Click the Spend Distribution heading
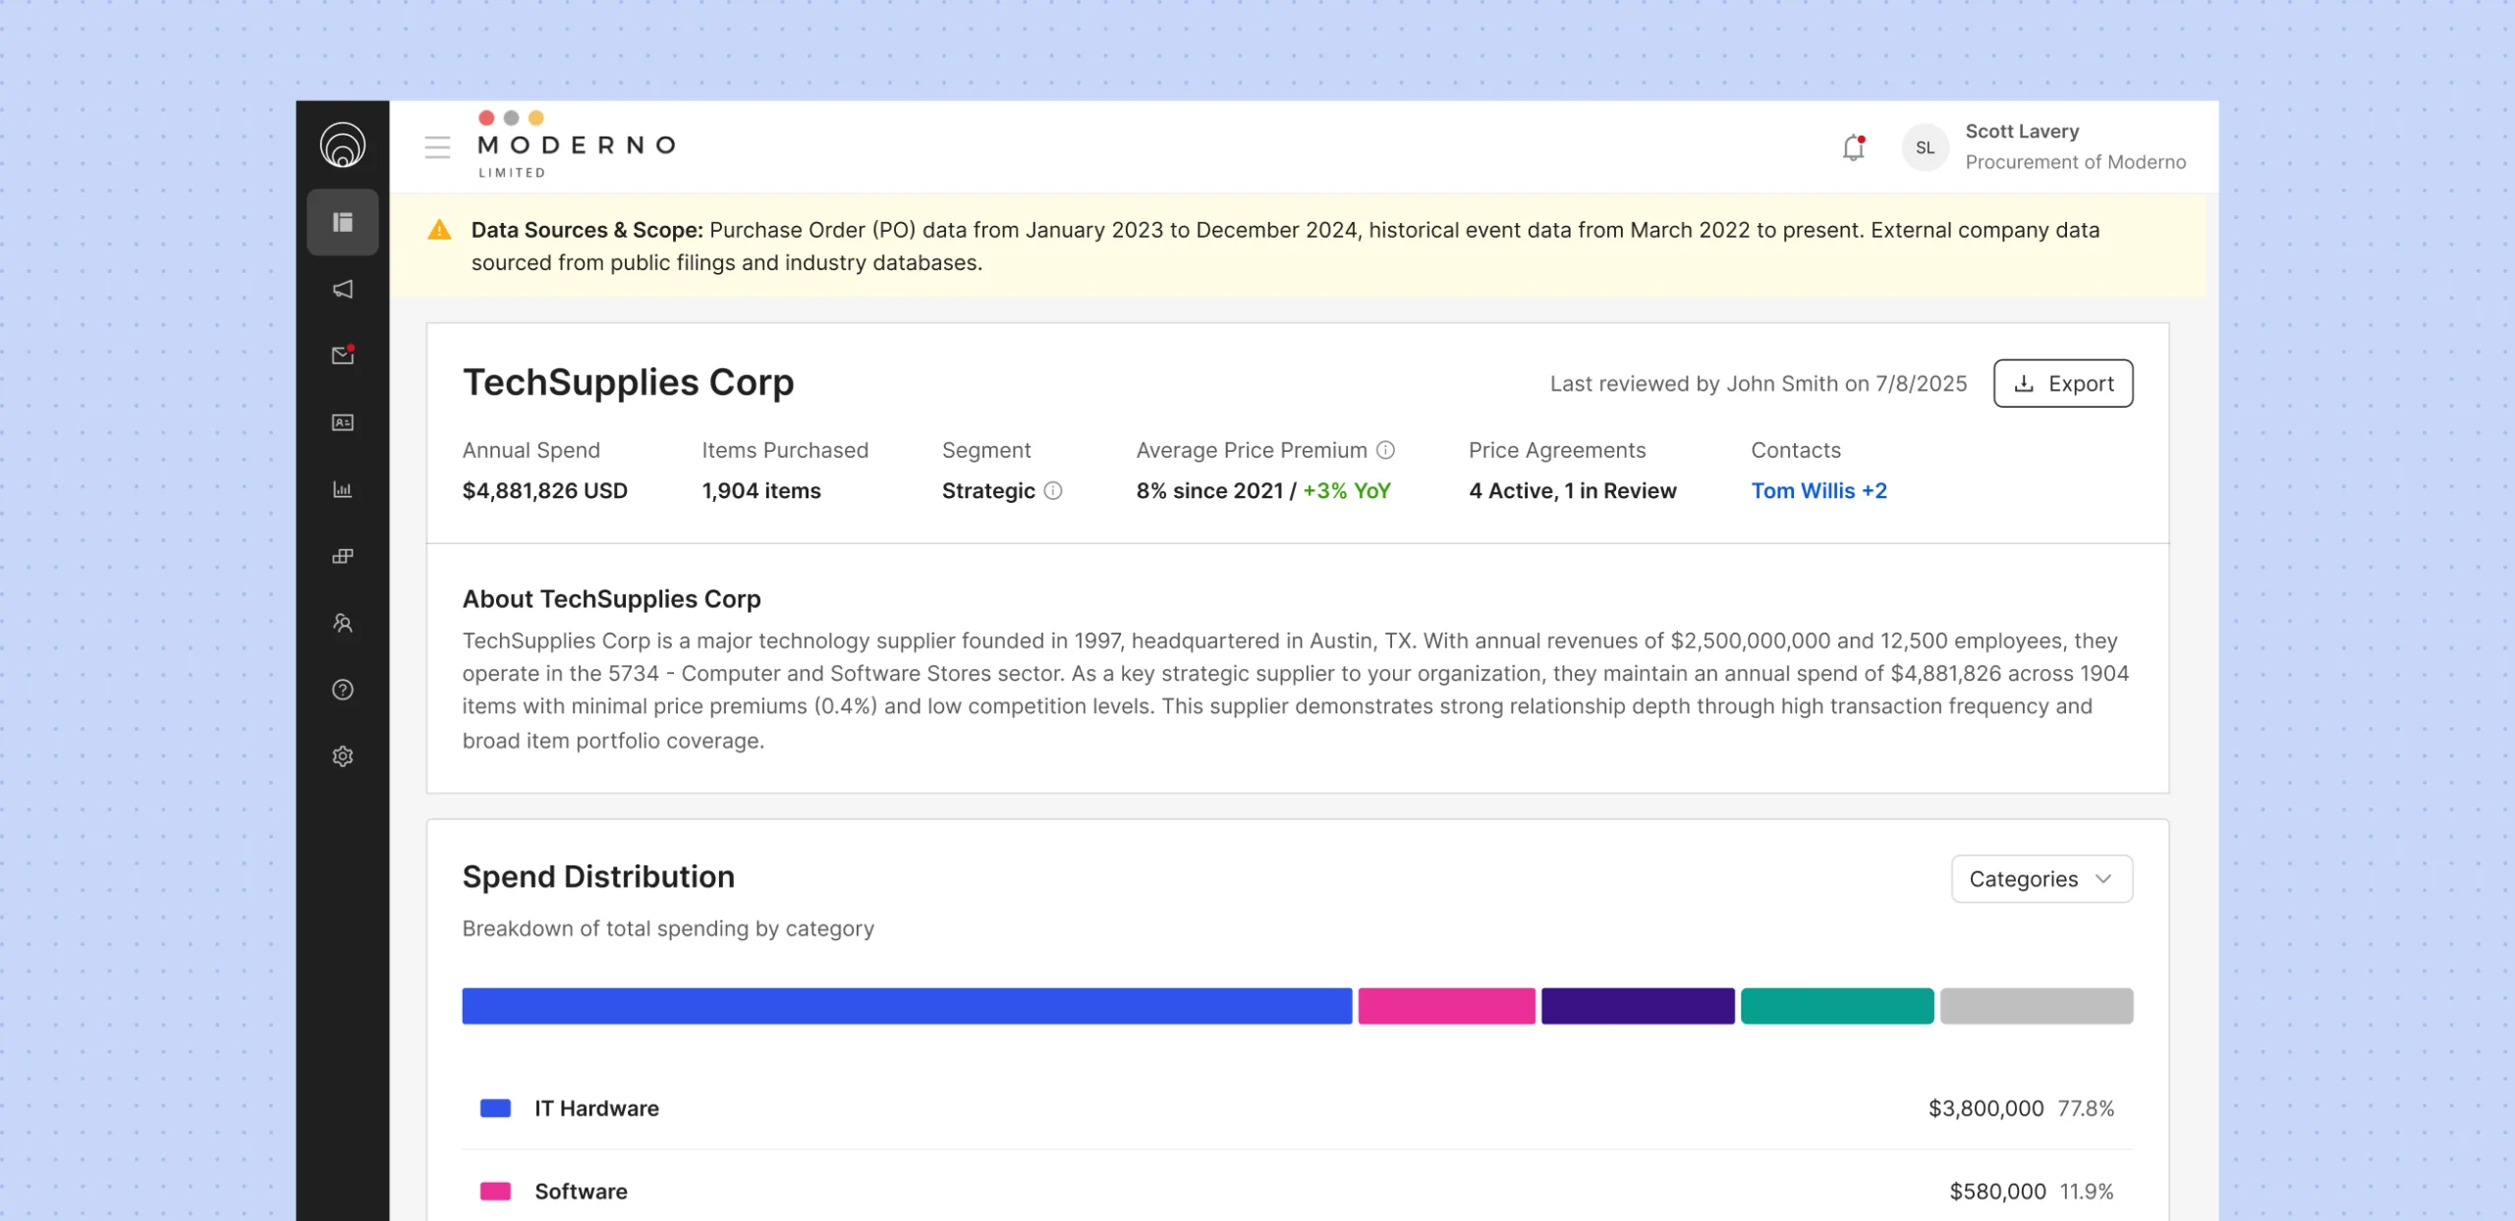The image size is (2515, 1221). pos(598,876)
